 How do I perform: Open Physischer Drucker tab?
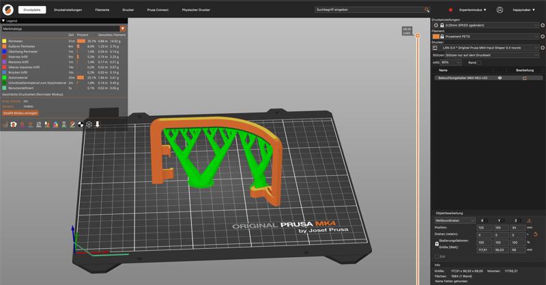point(196,10)
